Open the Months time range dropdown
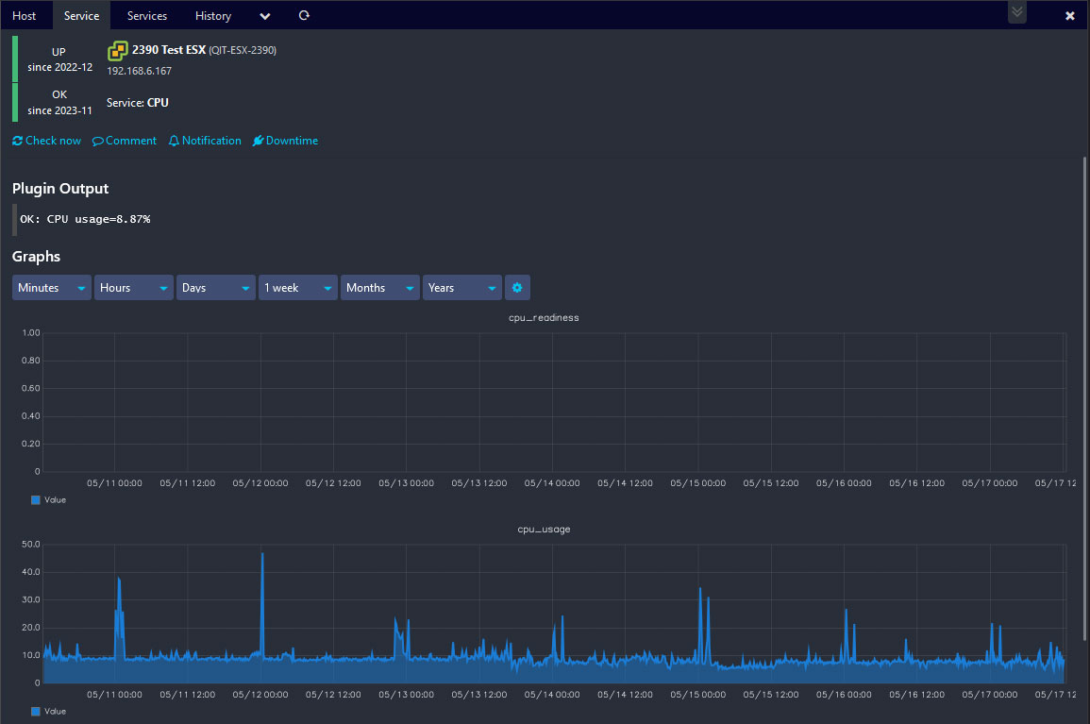The width and height of the screenshot is (1090, 724). 380,288
